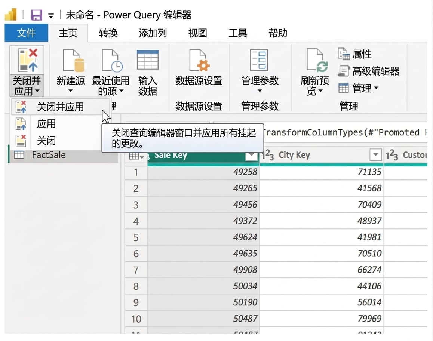Expand the 管理参数 dropdown arrow
Image resolution: width=433 pixels, height=341 pixels.
point(260,90)
